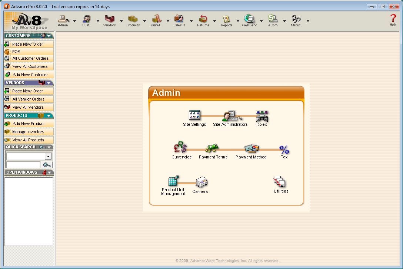Image resolution: width=403 pixels, height=269 pixels.
Task: Expand the Manuf. dropdown arrow
Action: pos(308,21)
